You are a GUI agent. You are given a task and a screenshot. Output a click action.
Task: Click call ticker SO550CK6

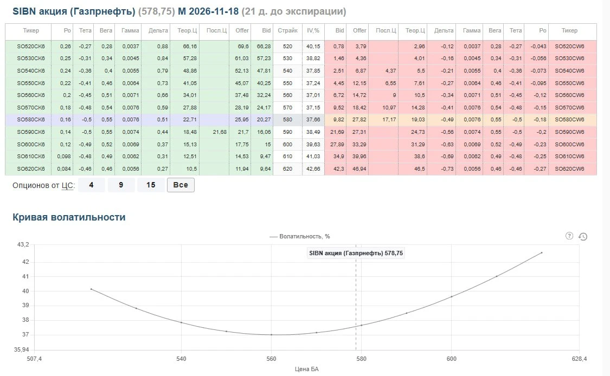[31, 83]
